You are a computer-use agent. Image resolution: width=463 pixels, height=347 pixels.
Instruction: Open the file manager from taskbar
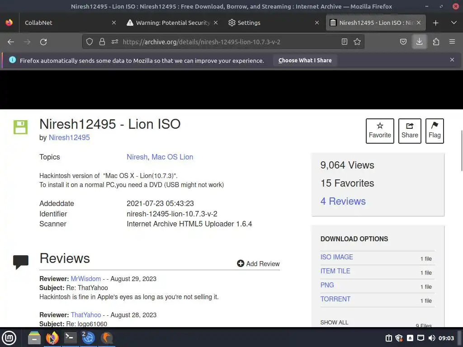click(34, 338)
